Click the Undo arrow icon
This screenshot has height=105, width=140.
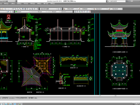pos(5,9)
